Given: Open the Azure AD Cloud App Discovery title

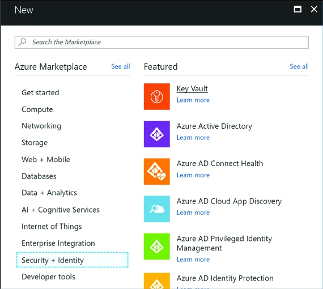Looking at the screenshot, I should [229, 201].
